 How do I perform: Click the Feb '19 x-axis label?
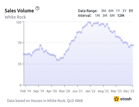point(26,91)
